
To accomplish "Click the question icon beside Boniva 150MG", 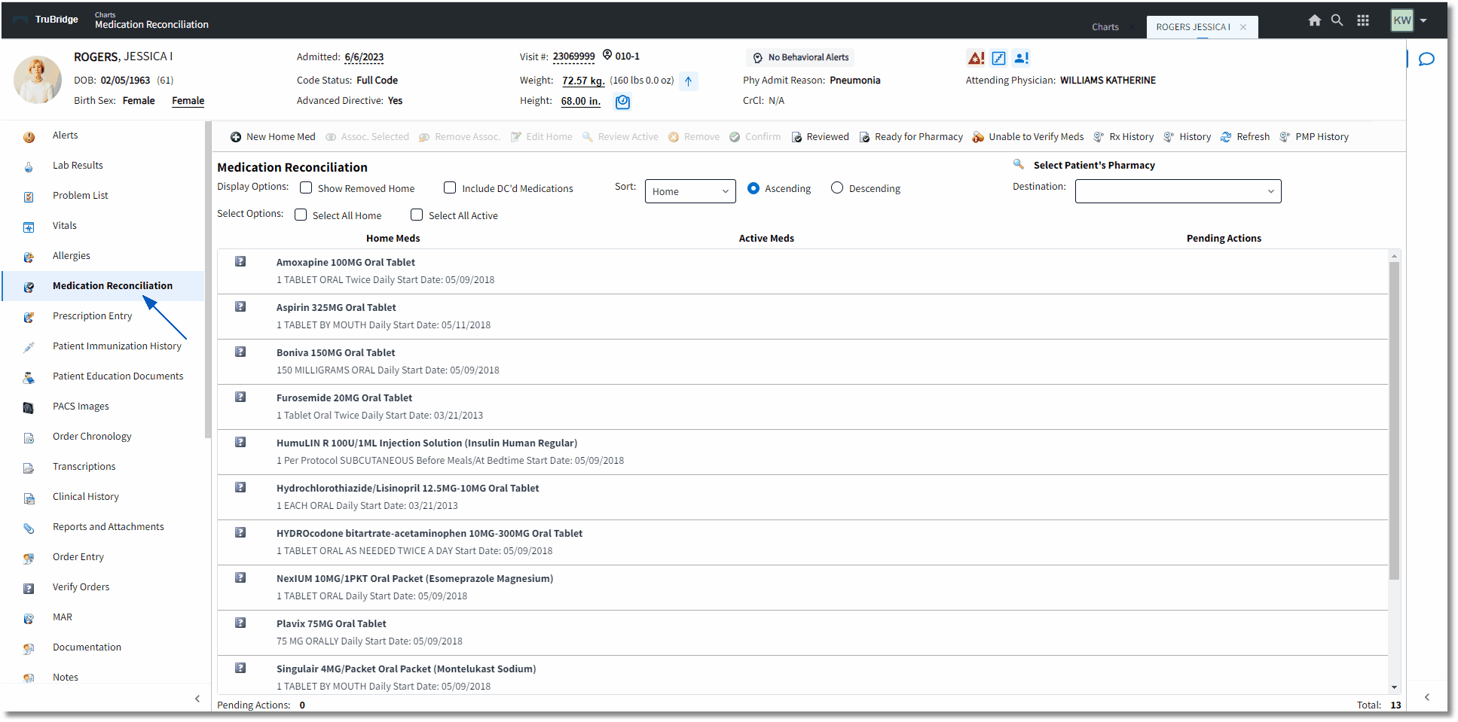I will [240, 352].
